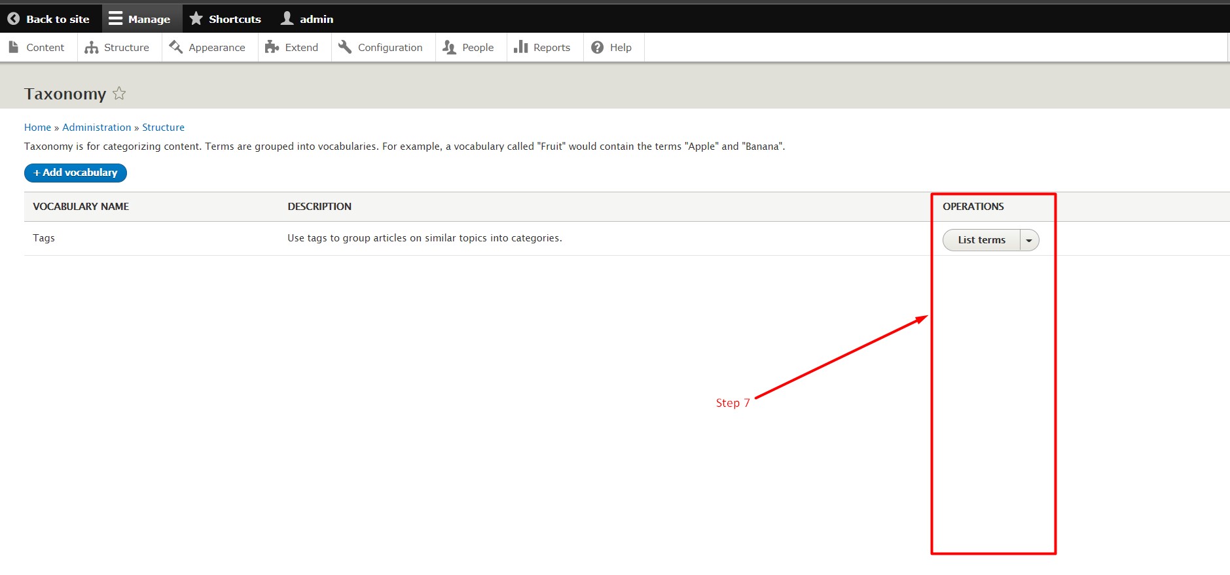Open the Reports menu
Viewport: 1230px width, 575px height.
tap(545, 47)
